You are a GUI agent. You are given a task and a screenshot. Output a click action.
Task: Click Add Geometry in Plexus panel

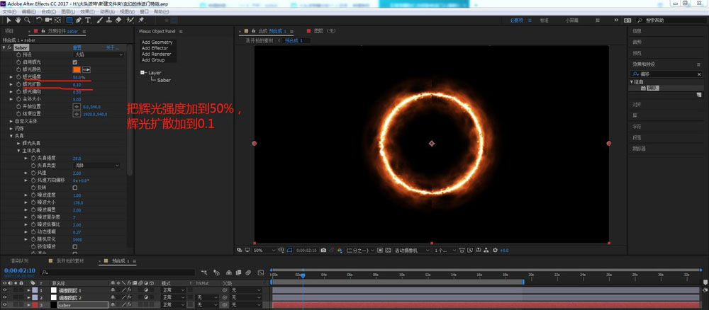click(x=157, y=42)
